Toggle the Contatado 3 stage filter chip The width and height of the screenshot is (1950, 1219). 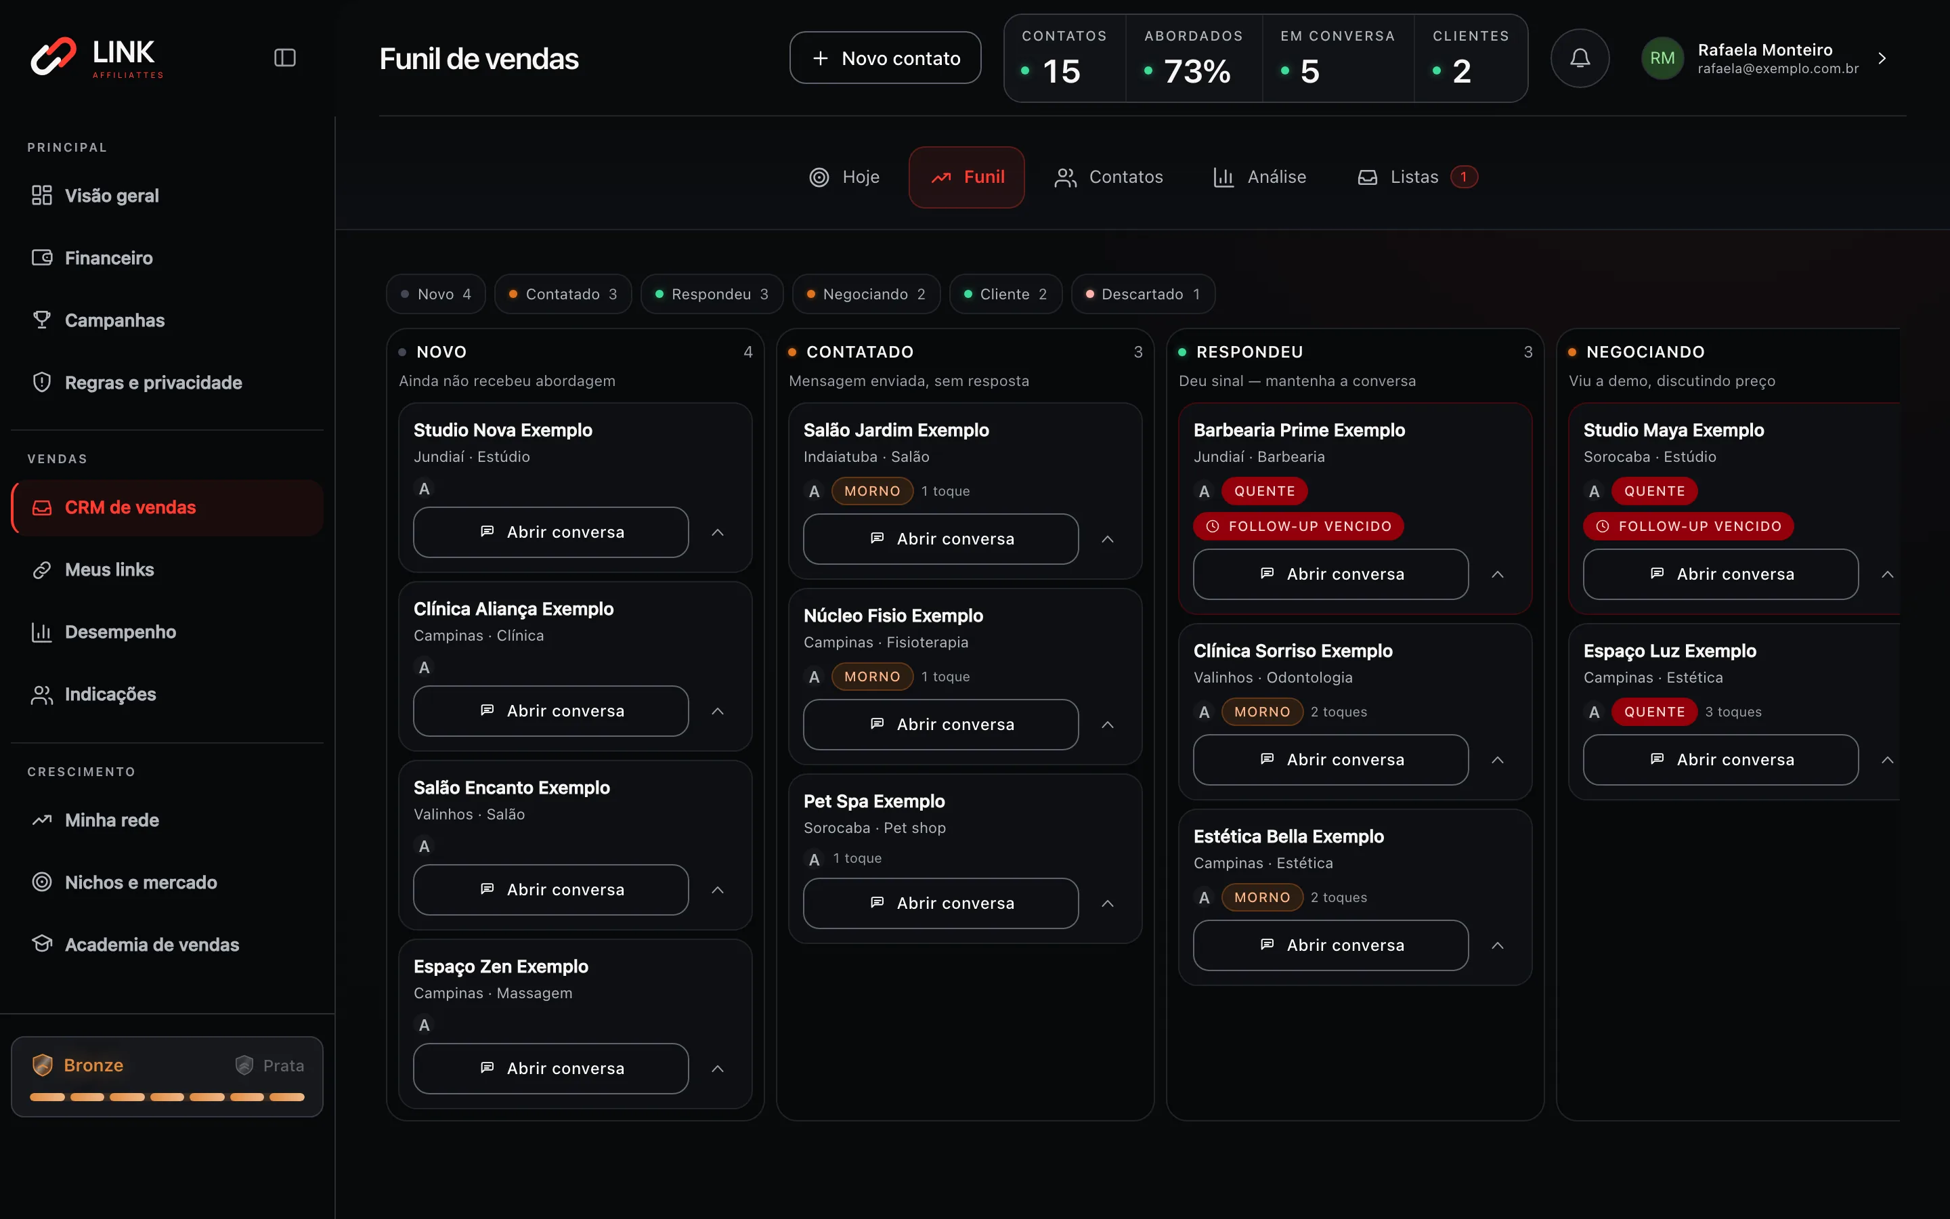pyautogui.click(x=563, y=295)
